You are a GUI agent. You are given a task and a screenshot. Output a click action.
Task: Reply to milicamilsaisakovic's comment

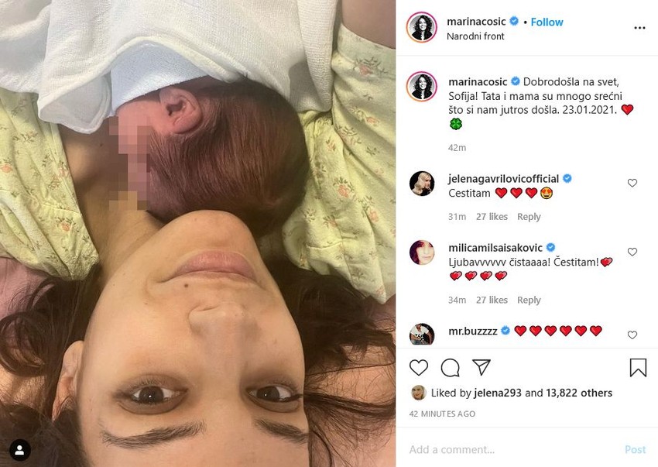(529, 300)
